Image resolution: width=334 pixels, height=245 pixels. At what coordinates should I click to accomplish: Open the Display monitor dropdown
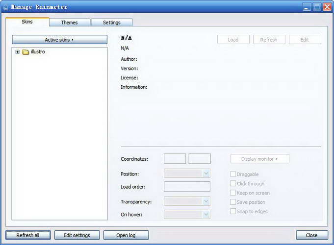pos(260,159)
